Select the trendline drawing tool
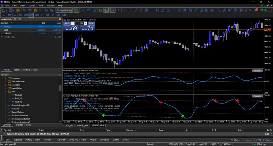This screenshot has width=273, height=146. point(136,10)
